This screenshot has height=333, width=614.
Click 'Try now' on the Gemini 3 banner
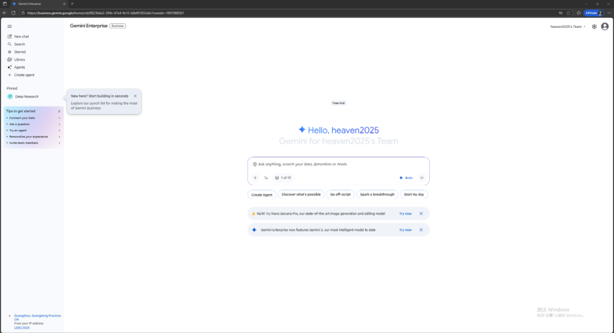405,230
